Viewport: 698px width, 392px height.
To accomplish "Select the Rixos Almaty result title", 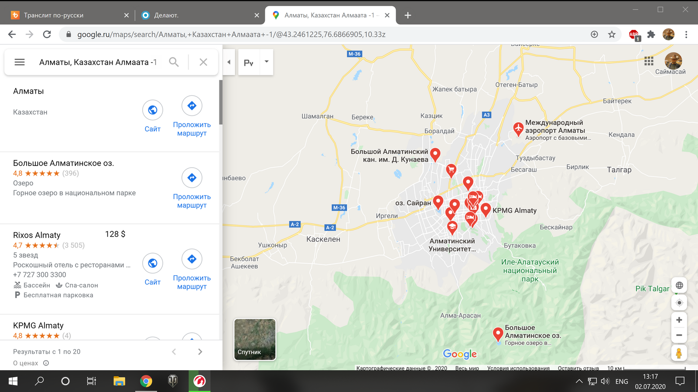I will 37,235.
